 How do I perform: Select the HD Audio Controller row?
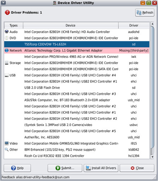pyautogui.click(x=77, y=32)
